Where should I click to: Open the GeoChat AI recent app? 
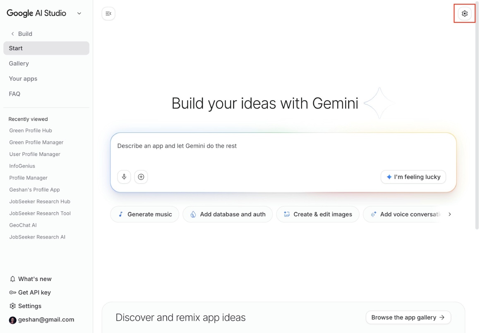click(x=23, y=225)
